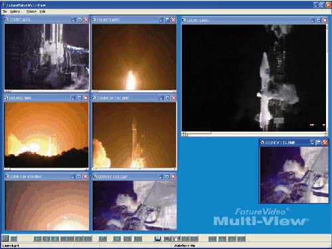Select the large black-and-white rocket video
Viewport: 332px width, 249px height.
pyautogui.click(x=254, y=78)
